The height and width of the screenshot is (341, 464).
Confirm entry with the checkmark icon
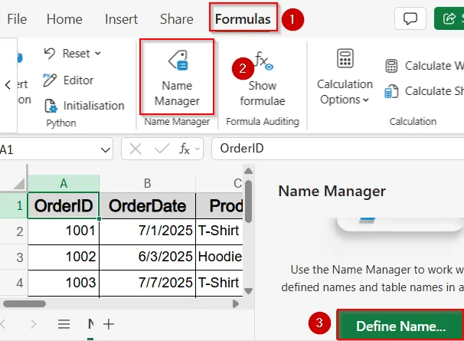click(x=162, y=149)
